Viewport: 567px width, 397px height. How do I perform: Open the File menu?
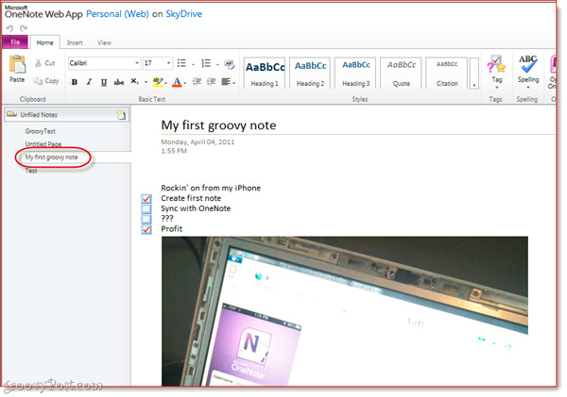pos(15,42)
